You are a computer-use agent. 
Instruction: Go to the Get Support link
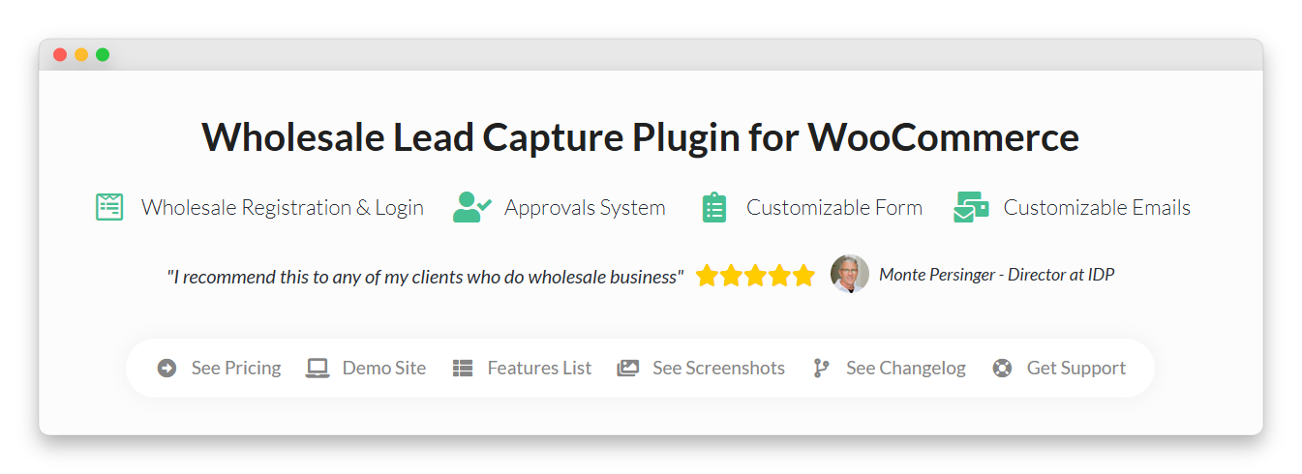point(1076,368)
